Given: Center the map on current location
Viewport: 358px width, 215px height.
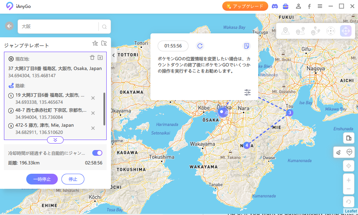Looking at the screenshot, I should point(348,165).
